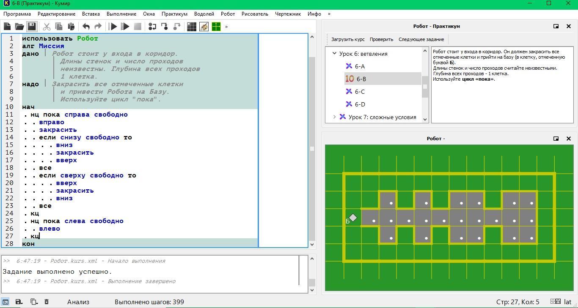Viewport: 578px width, 308px height.
Task: Open the console save dropdown in status bar
Action: click(x=19, y=302)
